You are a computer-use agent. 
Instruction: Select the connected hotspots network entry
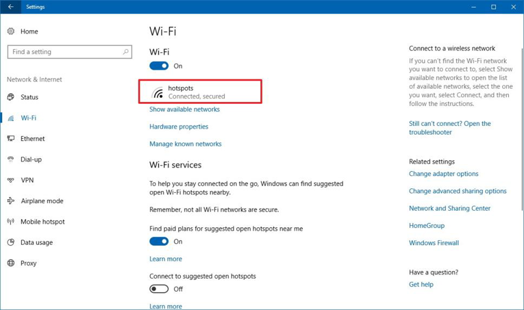coord(200,91)
